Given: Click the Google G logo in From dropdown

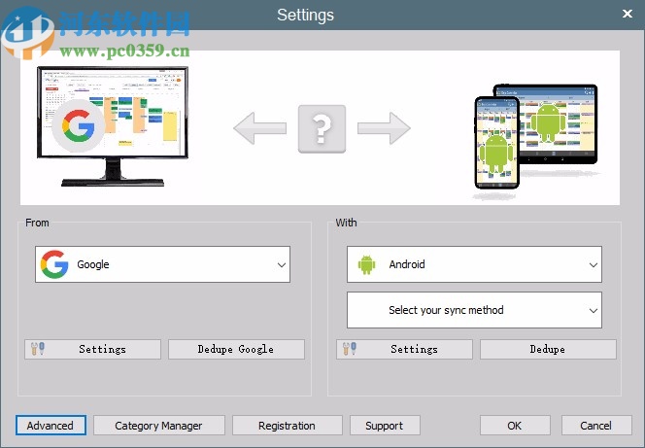Looking at the screenshot, I should click(54, 264).
